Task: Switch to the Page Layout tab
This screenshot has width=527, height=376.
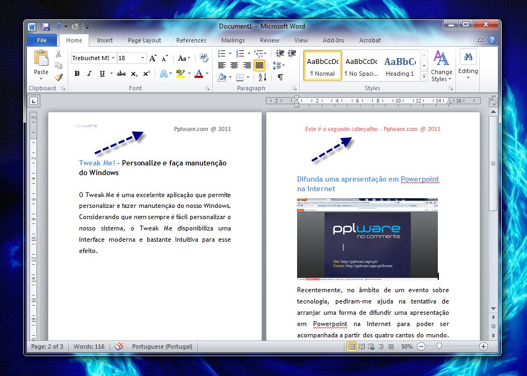Action: (x=145, y=40)
